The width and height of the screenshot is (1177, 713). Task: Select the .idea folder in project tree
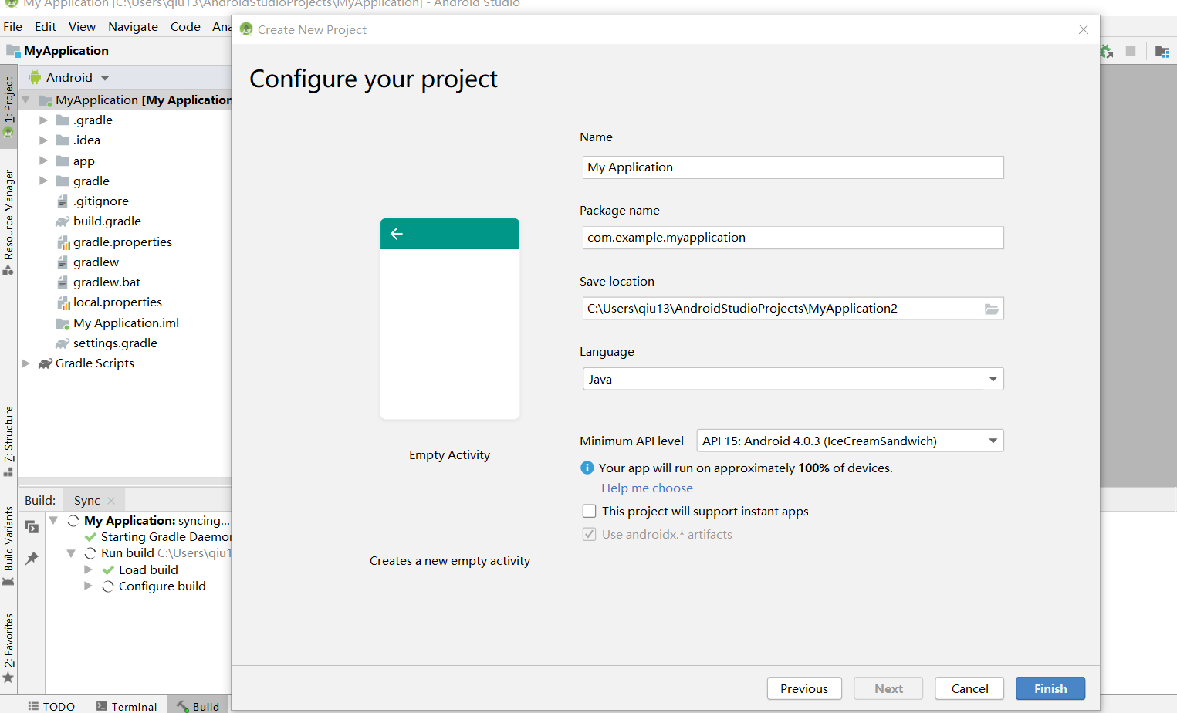point(87,140)
